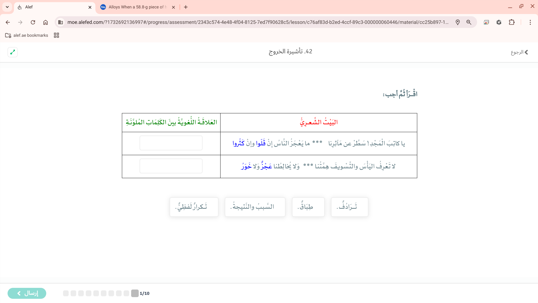This screenshot has width=538, height=303.
Task: Click the location pin icon in address bar
Action: [x=458, y=22]
